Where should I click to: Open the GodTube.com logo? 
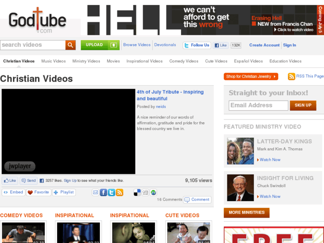[x=37, y=21]
